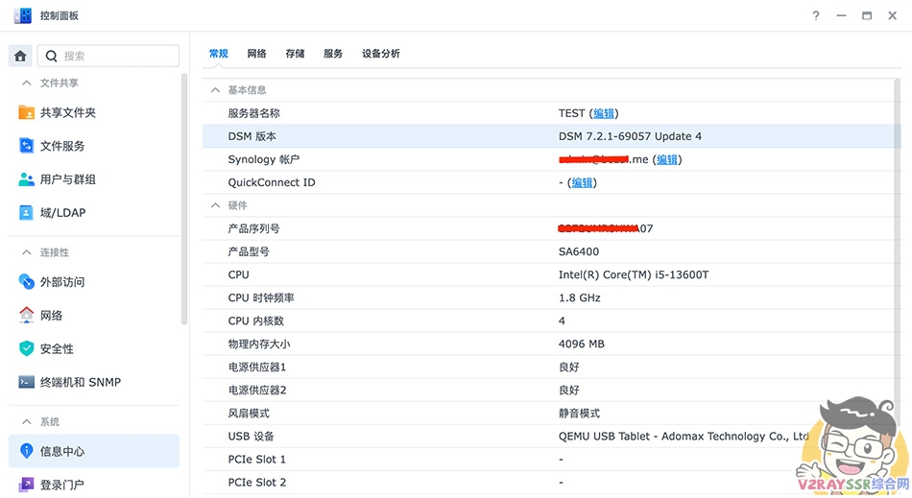Select product model value SA6400

click(x=579, y=251)
